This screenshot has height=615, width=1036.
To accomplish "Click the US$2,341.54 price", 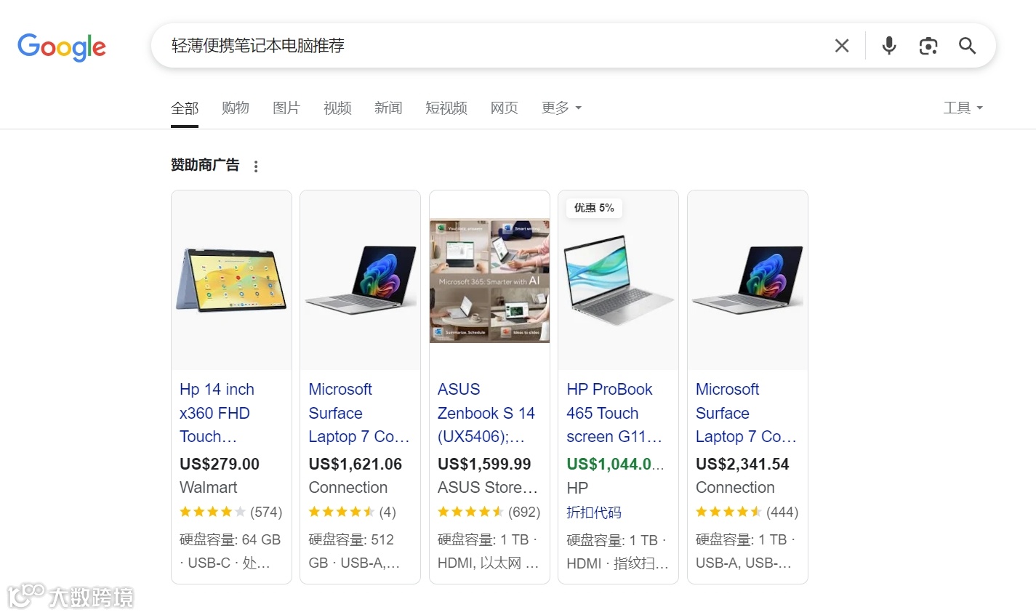I will (x=742, y=464).
